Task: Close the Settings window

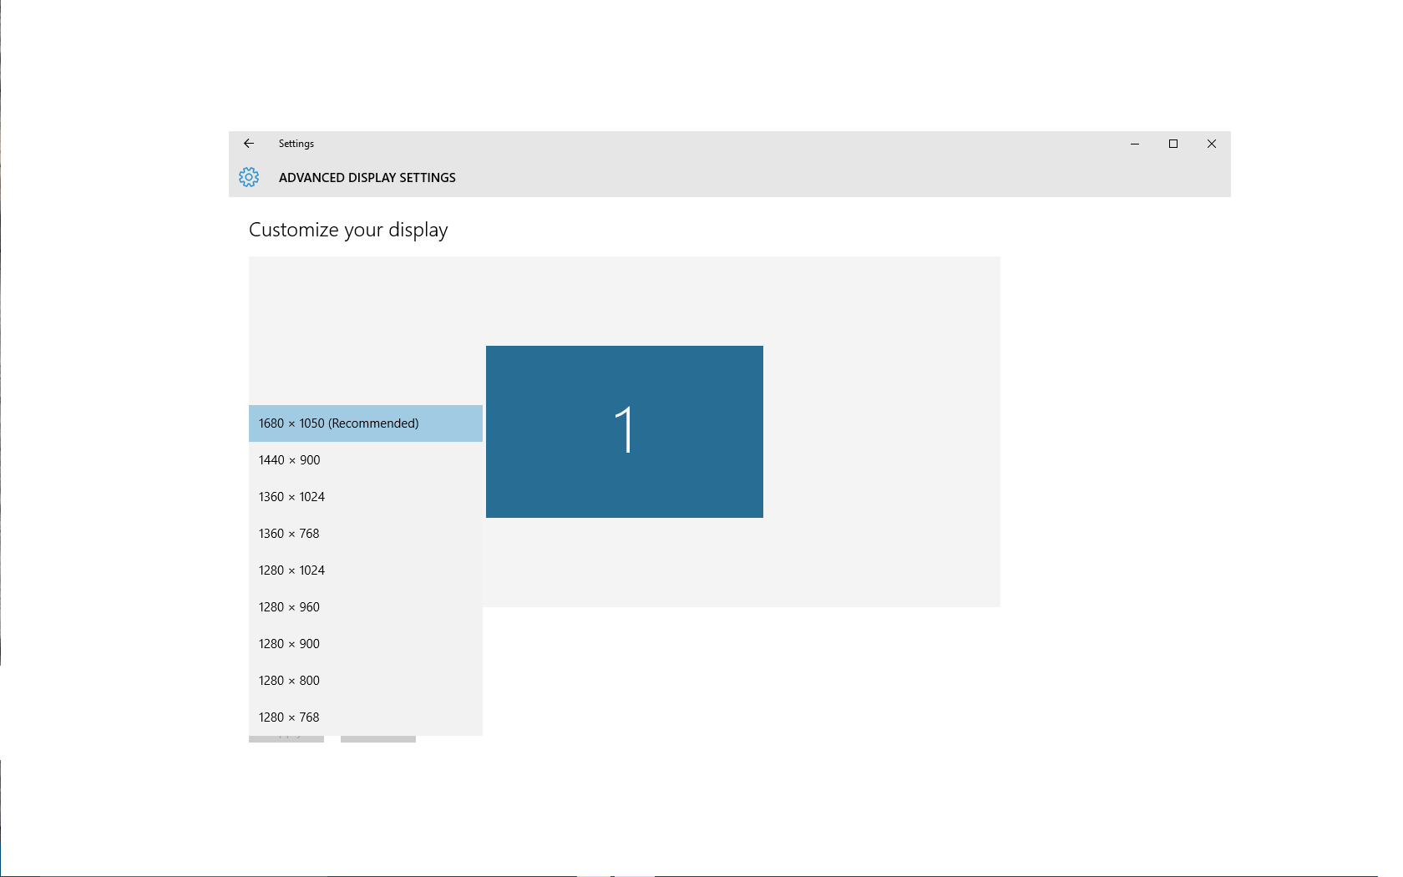Action: click(x=1212, y=144)
